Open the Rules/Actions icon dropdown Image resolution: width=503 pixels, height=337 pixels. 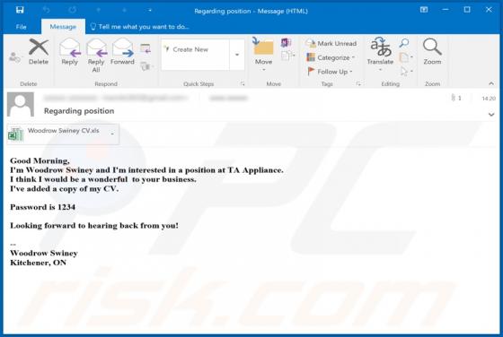click(287, 56)
